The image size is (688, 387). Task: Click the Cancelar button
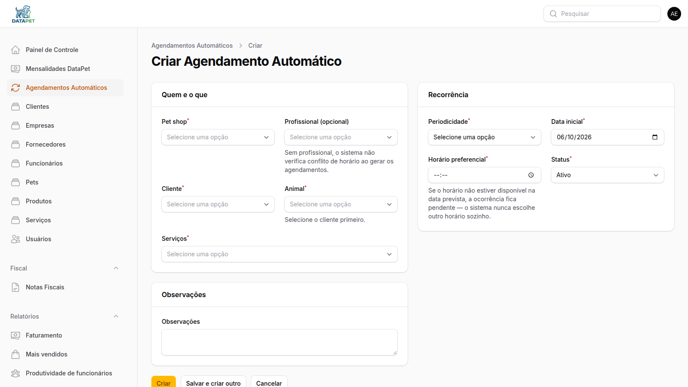[x=269, y=382]
